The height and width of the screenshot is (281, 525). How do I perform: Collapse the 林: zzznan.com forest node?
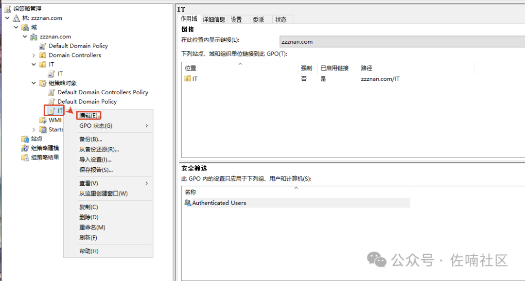[x=7, y=18]
